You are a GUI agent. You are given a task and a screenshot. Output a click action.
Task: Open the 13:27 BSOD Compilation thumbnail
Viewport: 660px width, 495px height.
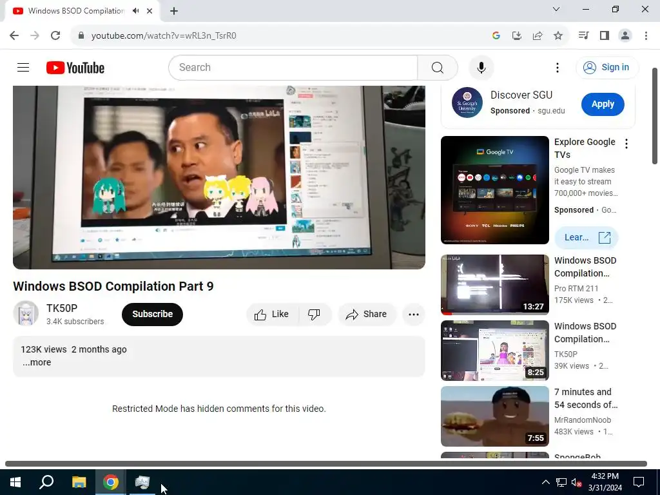pyautogui.click(x=494, y=284)
